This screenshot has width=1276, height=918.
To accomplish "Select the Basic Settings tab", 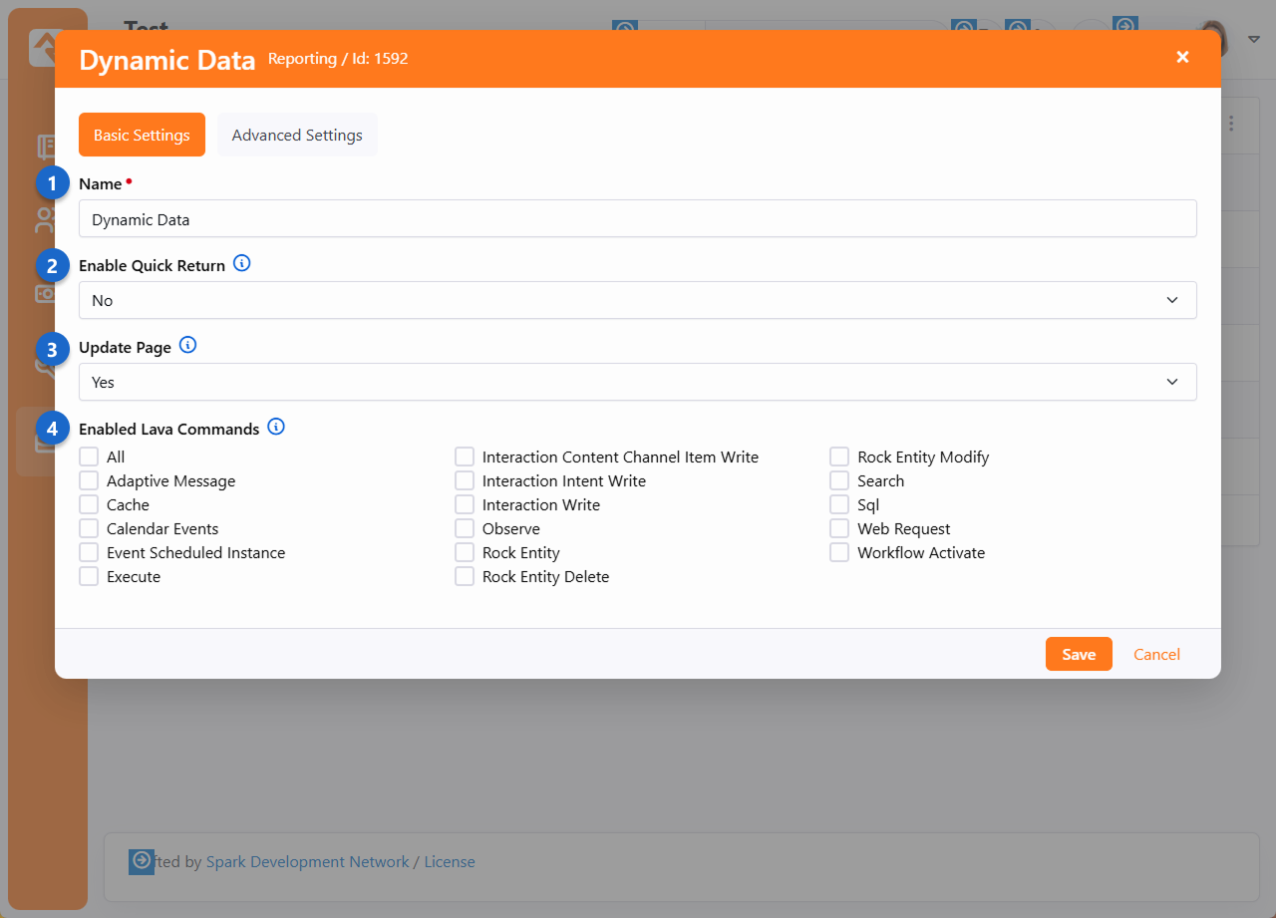I will [x=142, y=135].
